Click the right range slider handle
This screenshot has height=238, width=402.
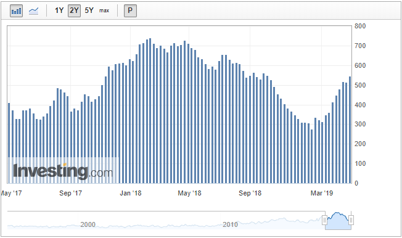pos(351,220)
